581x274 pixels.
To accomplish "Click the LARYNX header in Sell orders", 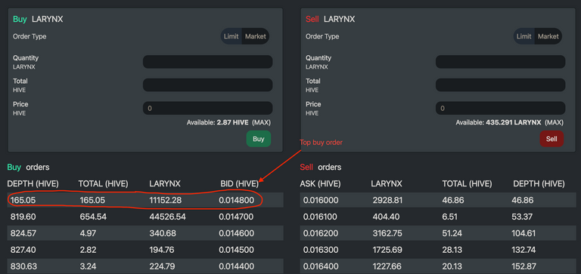I will pyautogui.click(x=387, y=183).
